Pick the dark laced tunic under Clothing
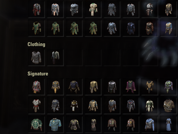The width and height of the screenshot is (178, 134). [55, 58]
